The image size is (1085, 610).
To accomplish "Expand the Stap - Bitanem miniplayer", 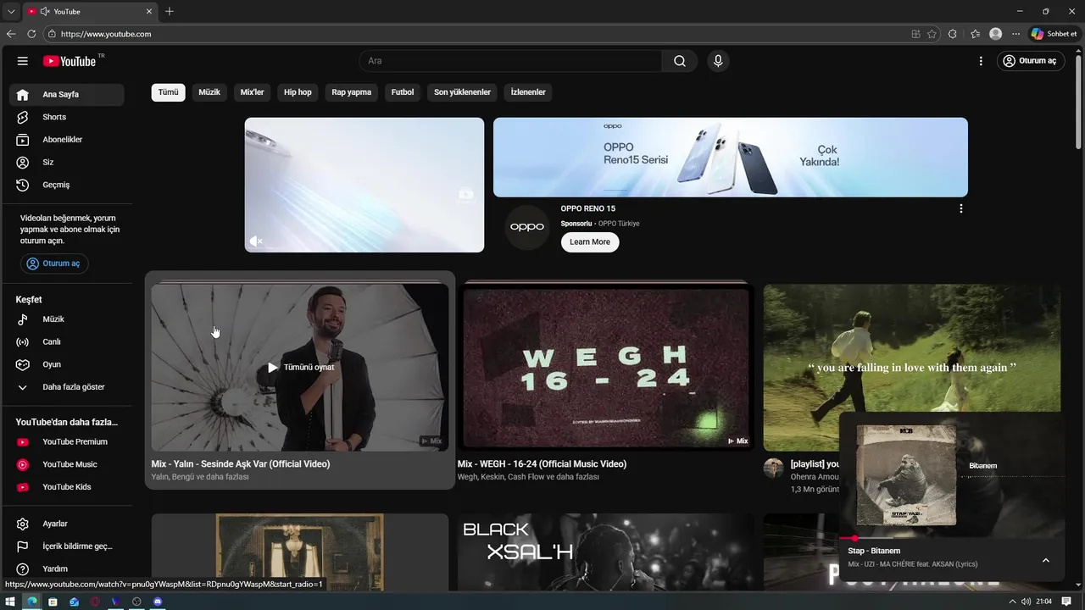I will (1045, 560).
